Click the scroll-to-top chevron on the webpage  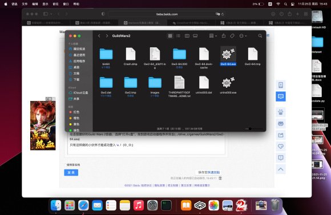281,169
